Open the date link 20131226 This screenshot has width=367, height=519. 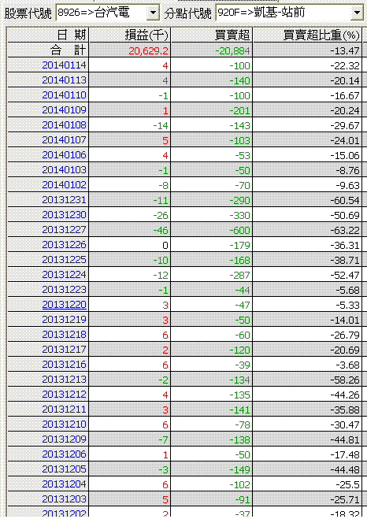coord(65,245)
